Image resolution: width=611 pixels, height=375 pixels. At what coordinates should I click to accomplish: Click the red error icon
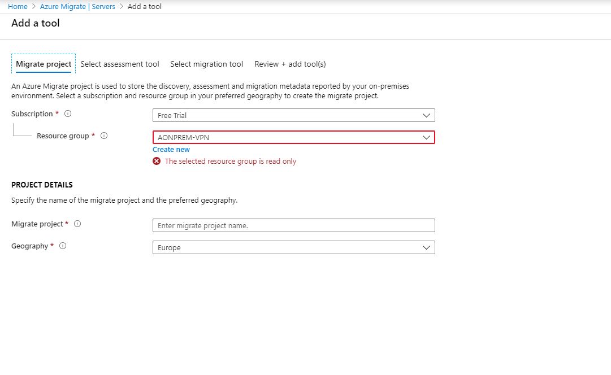pos(157,161)
